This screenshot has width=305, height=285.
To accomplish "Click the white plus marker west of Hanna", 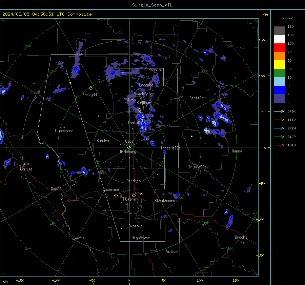I will [x=191, y=136].
